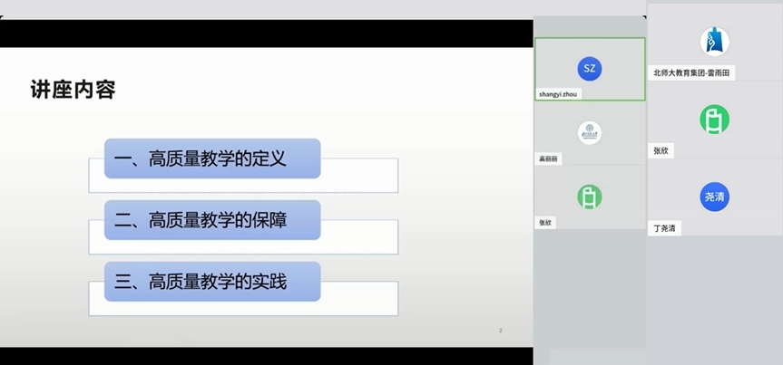
Task: Select the 一、高质量教学的定义 heading box
Action: pyautogui.click(x=212, y=158)
